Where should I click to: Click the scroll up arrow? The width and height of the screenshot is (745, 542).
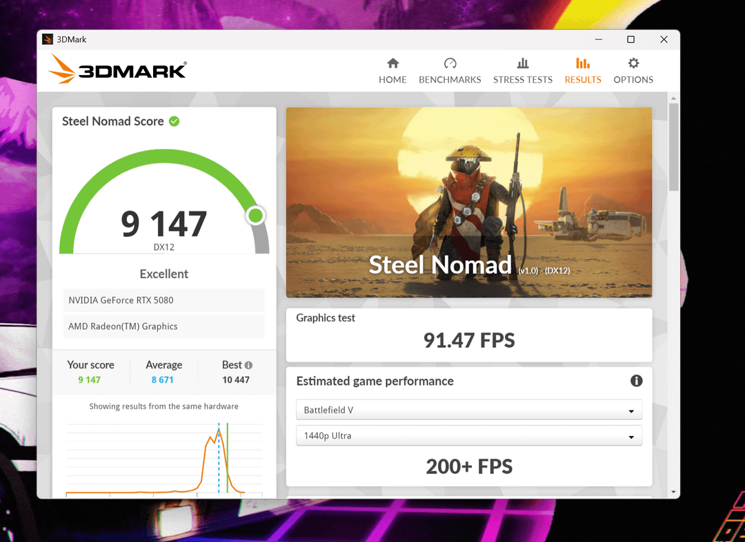[x=673, y=98]
